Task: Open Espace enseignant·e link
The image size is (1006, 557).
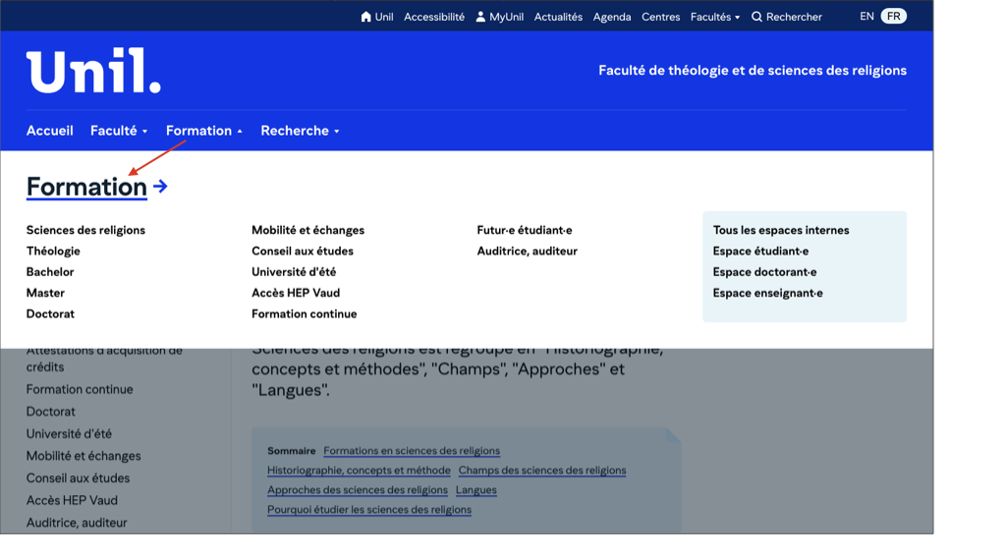Action: pos(767,294)
